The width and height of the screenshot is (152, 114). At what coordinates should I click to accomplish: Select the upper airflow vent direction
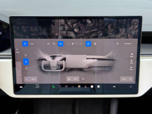point(26,55)
